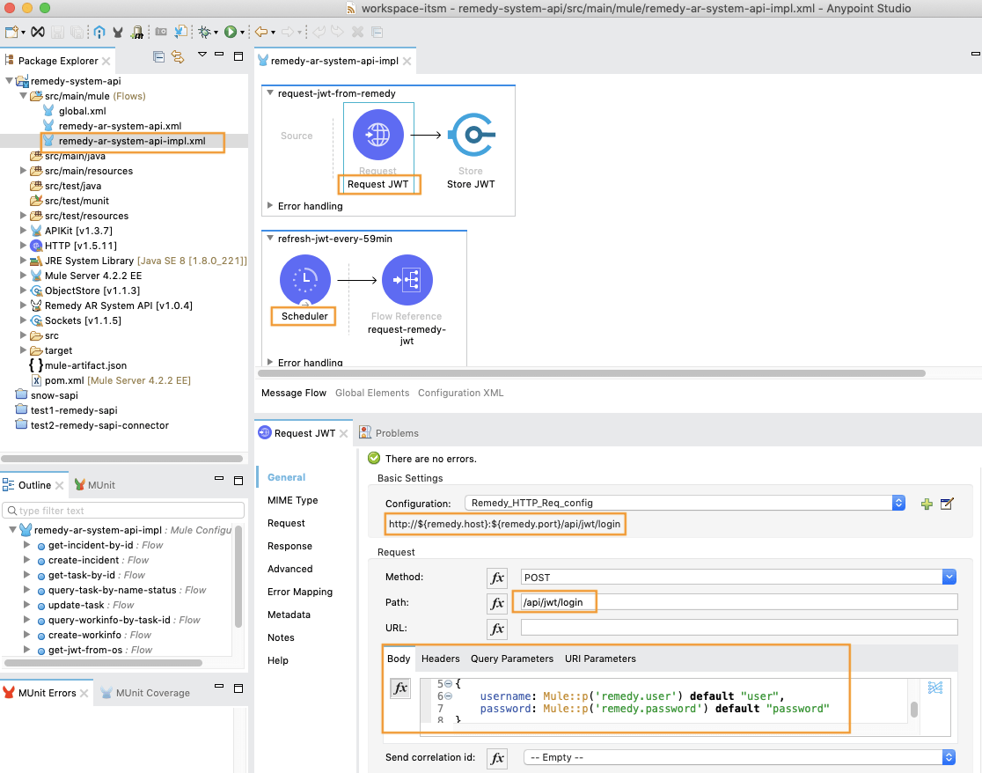Toggle fx expression for Body
The image size is (982, 773).
tap(400, 688)
